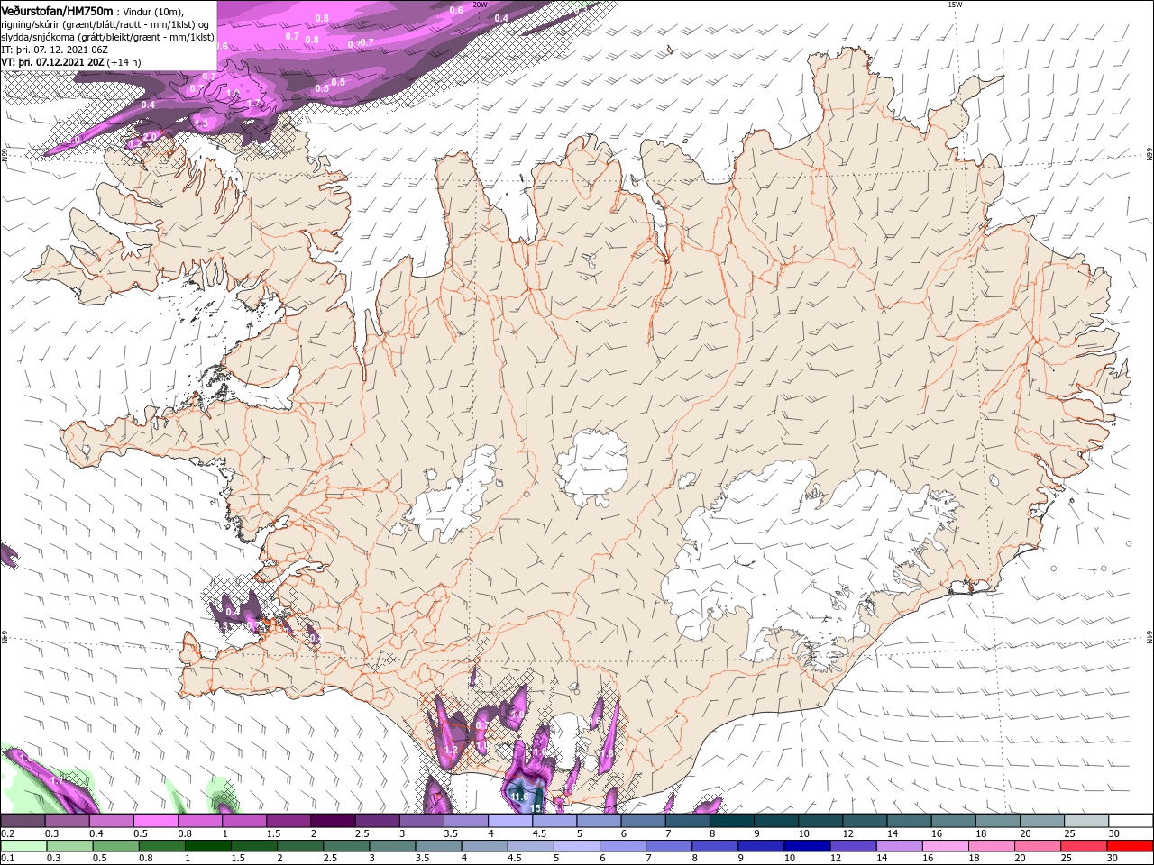Click the white Langjökull glacier area
The image size is (1154, 865).
tap(451, 497)
